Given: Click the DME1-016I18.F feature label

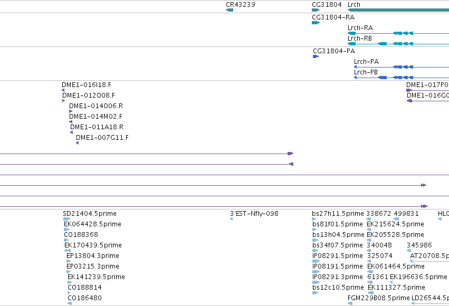Looking at the screenshot, I should point(87,85).
